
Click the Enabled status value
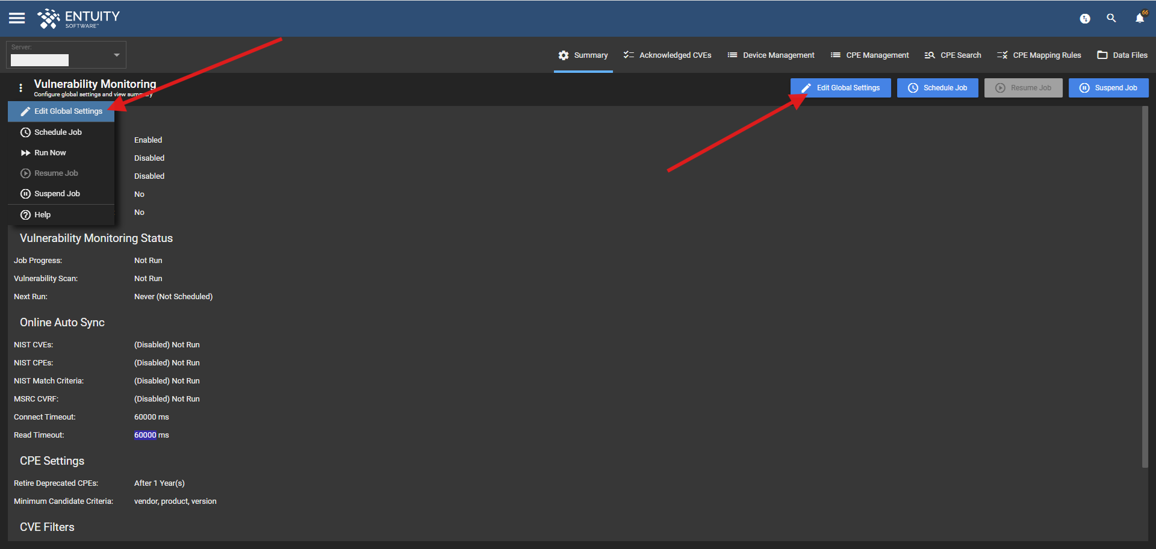(x=148, y=140)
